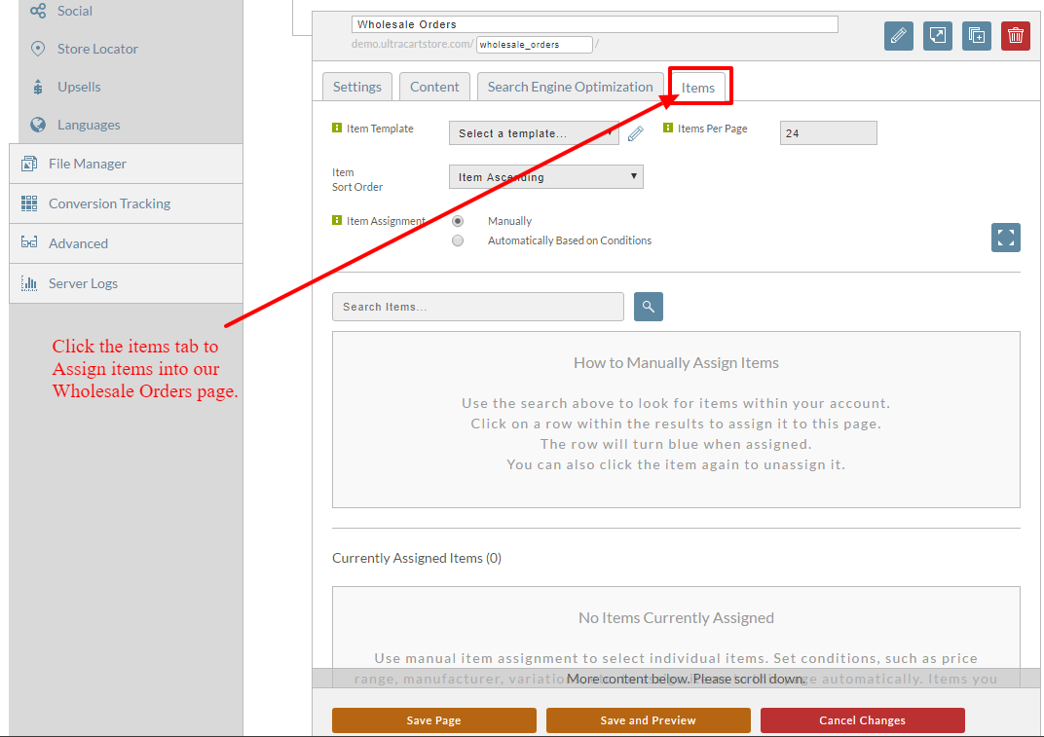The height and width of the screenshot is (737, 1044).
Task: Switch to the Content tab
Action: pyautogui.click(x=434, y=88)
